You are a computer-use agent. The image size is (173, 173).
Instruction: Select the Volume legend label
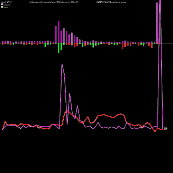(7, 5)
